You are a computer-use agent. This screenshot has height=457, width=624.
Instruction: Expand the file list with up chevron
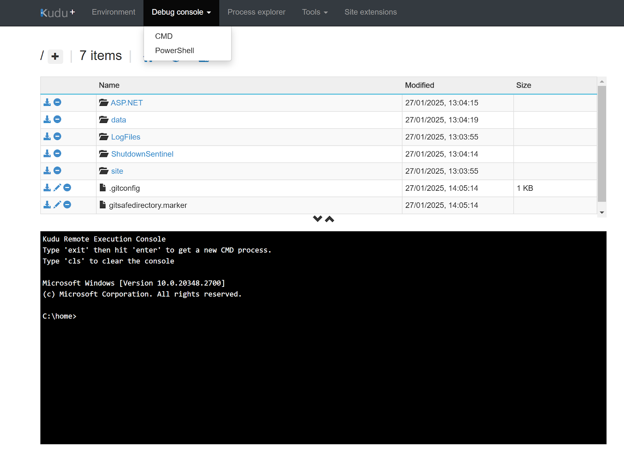coord(330,219)
